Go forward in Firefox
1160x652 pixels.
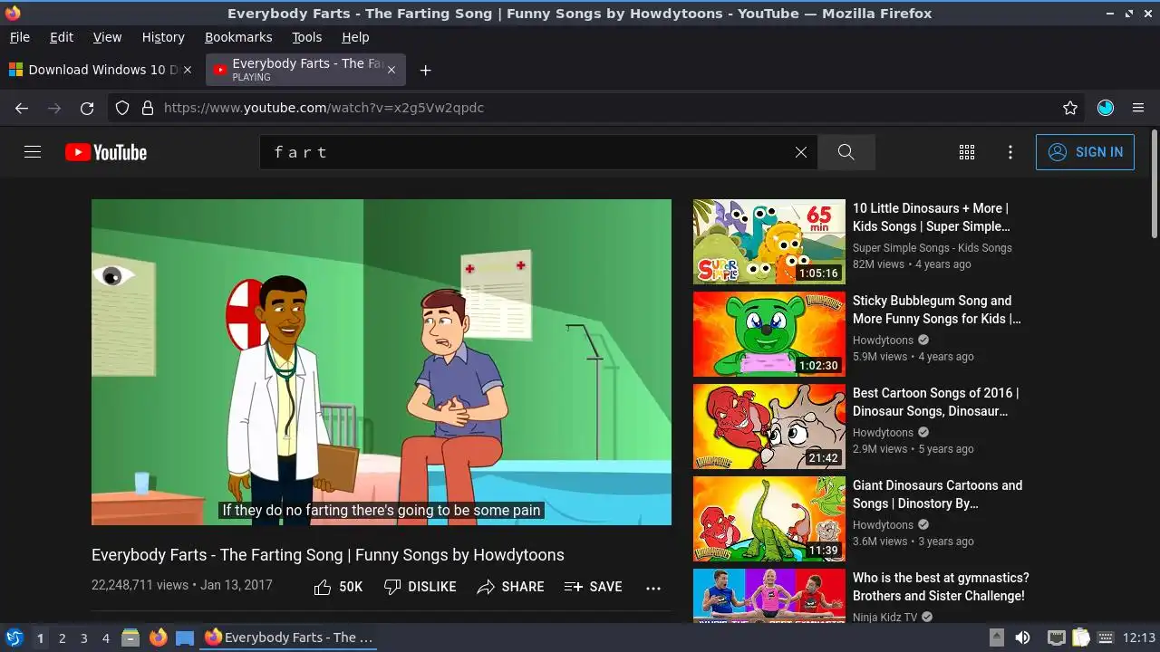click(x=54, y=108)
